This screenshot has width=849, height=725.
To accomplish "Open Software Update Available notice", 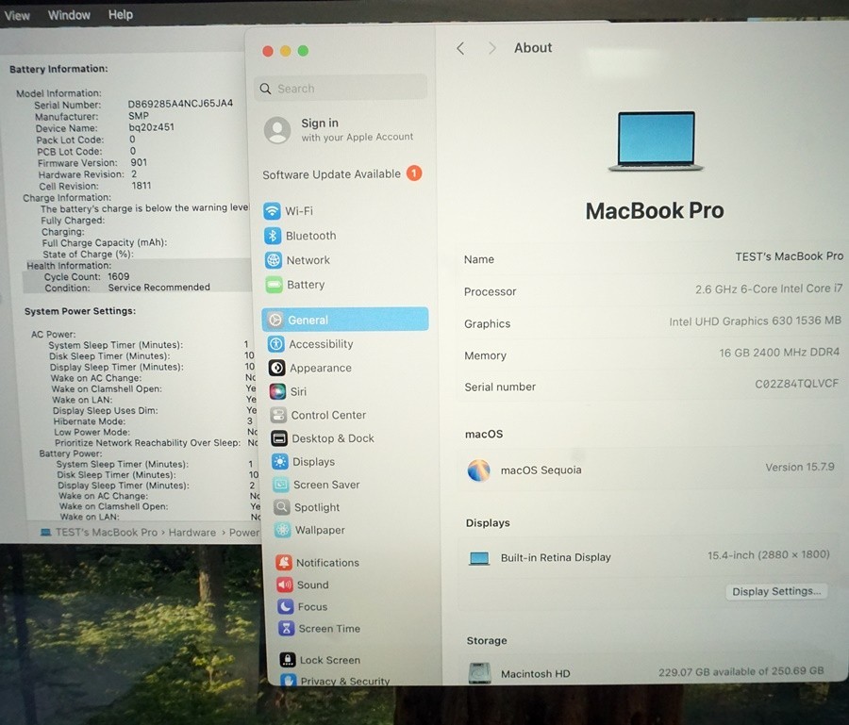I will 341,174.
